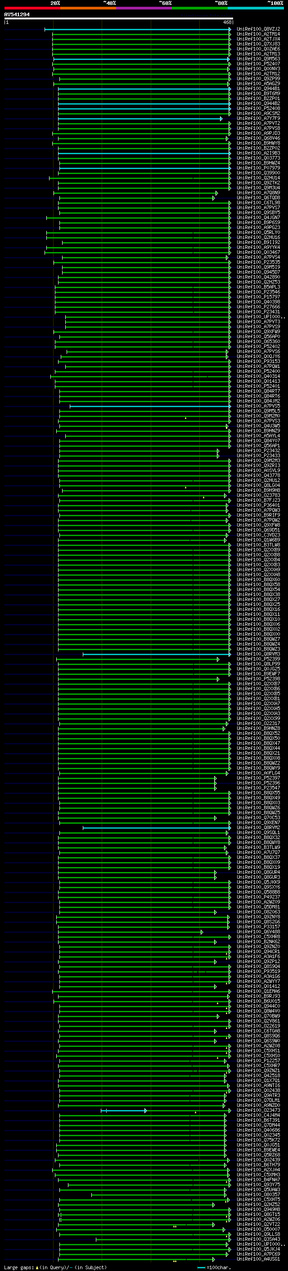Open hit UniRef100_Q8VZJ2
This screenshot has height=1271, width=288.
pos(258,29)
